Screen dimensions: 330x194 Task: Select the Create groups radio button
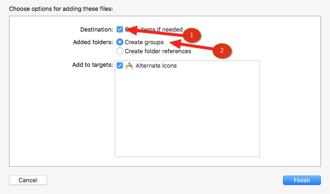pos(120,42)
